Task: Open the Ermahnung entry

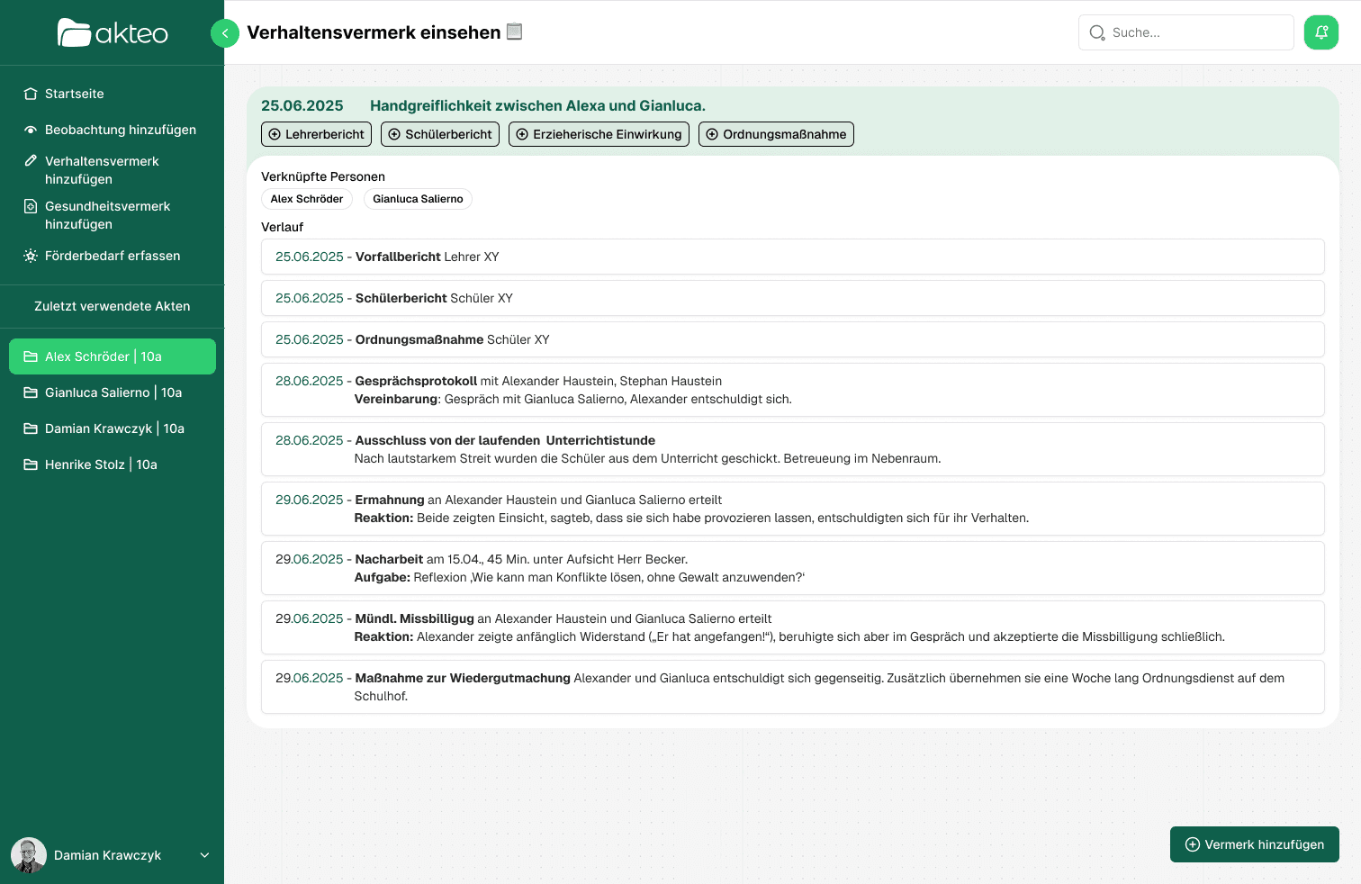Action: pos(793,509)
